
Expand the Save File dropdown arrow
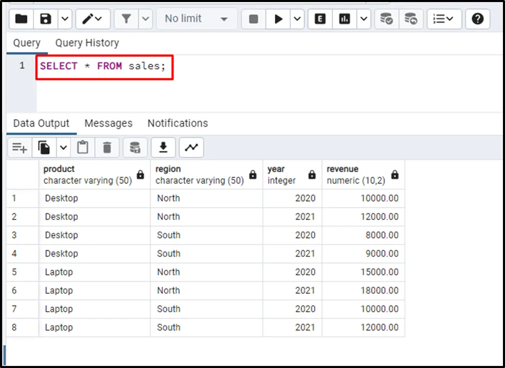(x=65, y=19)
